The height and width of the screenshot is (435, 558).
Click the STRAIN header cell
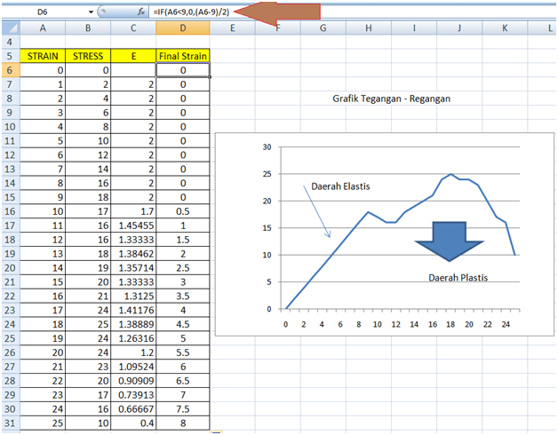(43, 56)
